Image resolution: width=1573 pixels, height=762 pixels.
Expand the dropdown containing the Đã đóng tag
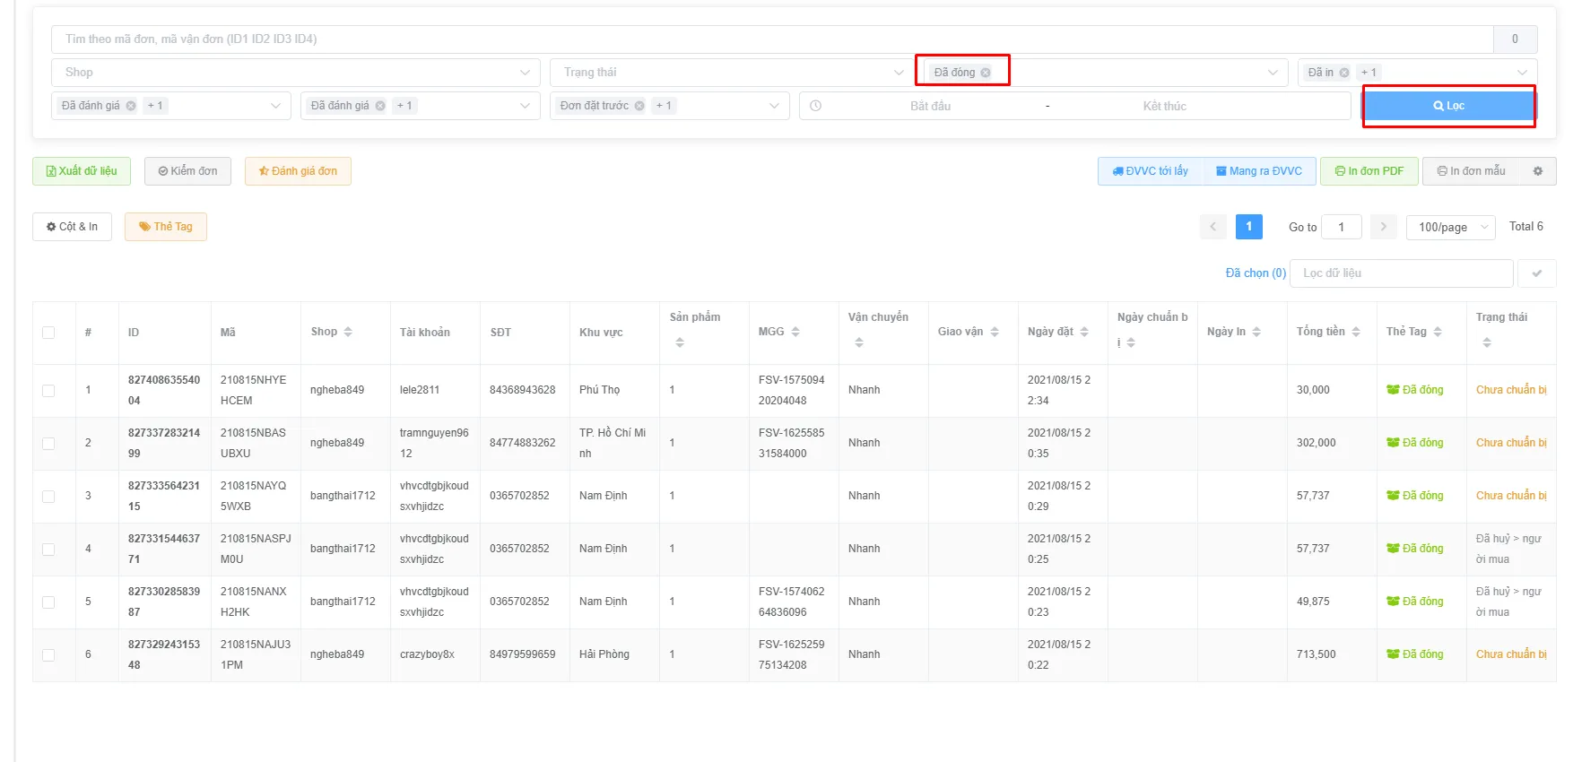tap(1273, 73)
